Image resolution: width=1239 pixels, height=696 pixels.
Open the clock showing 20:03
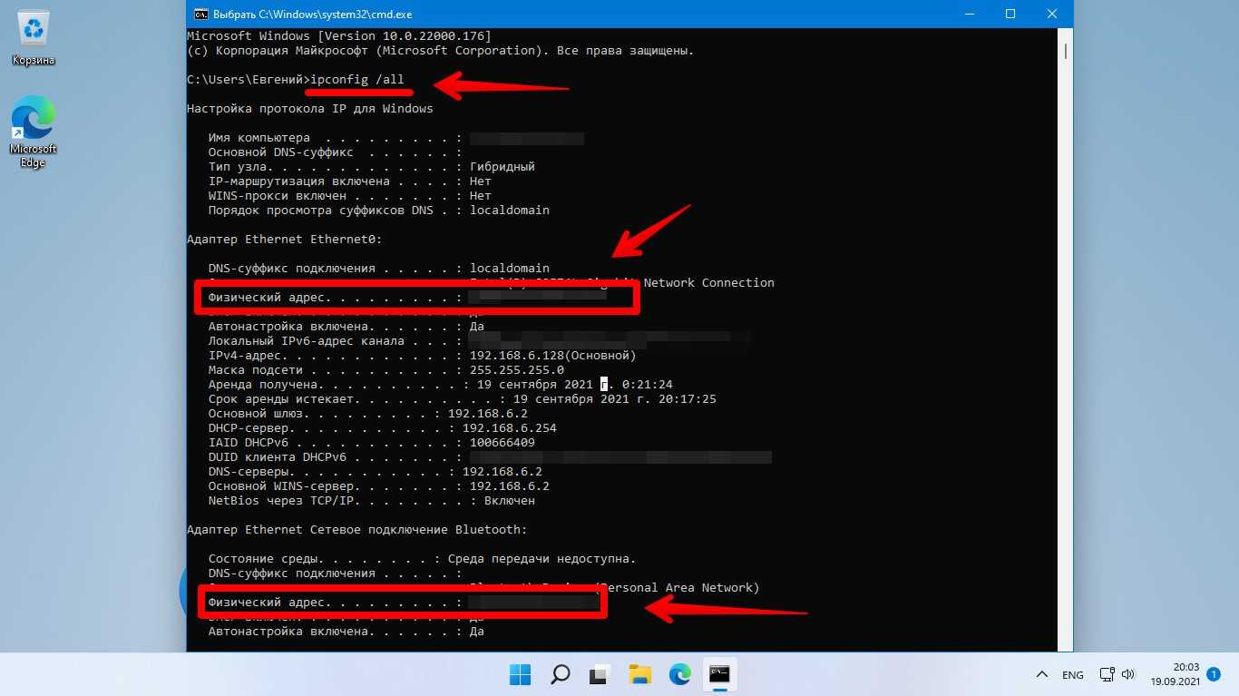tap(1175, 674)
